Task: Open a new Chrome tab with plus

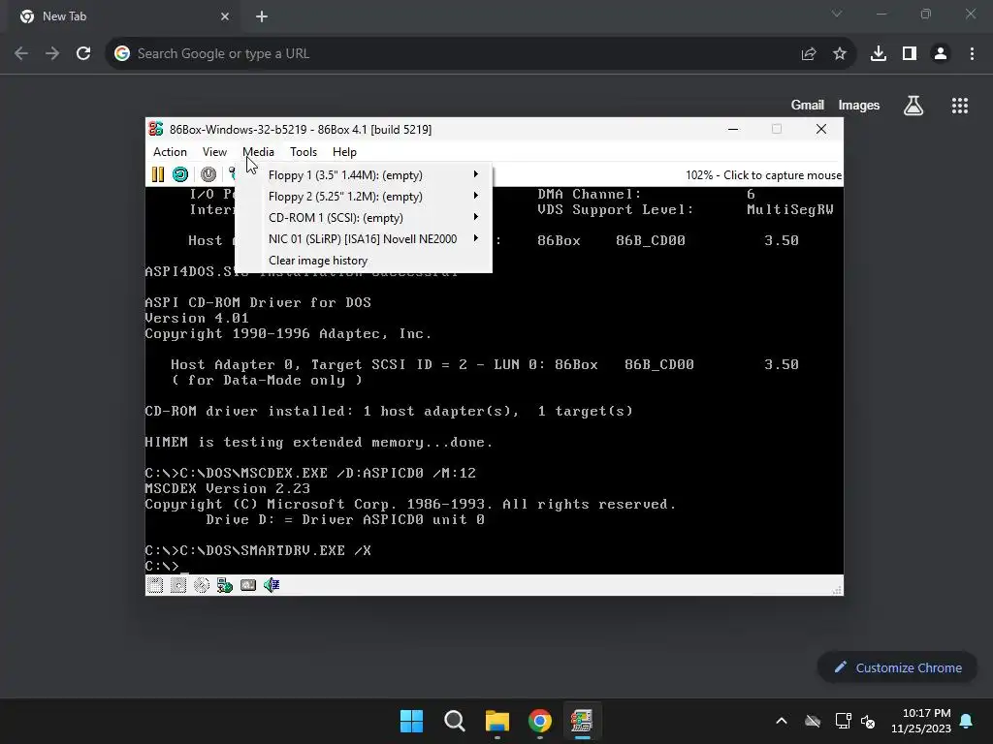Action: click(x=262, y=16)
